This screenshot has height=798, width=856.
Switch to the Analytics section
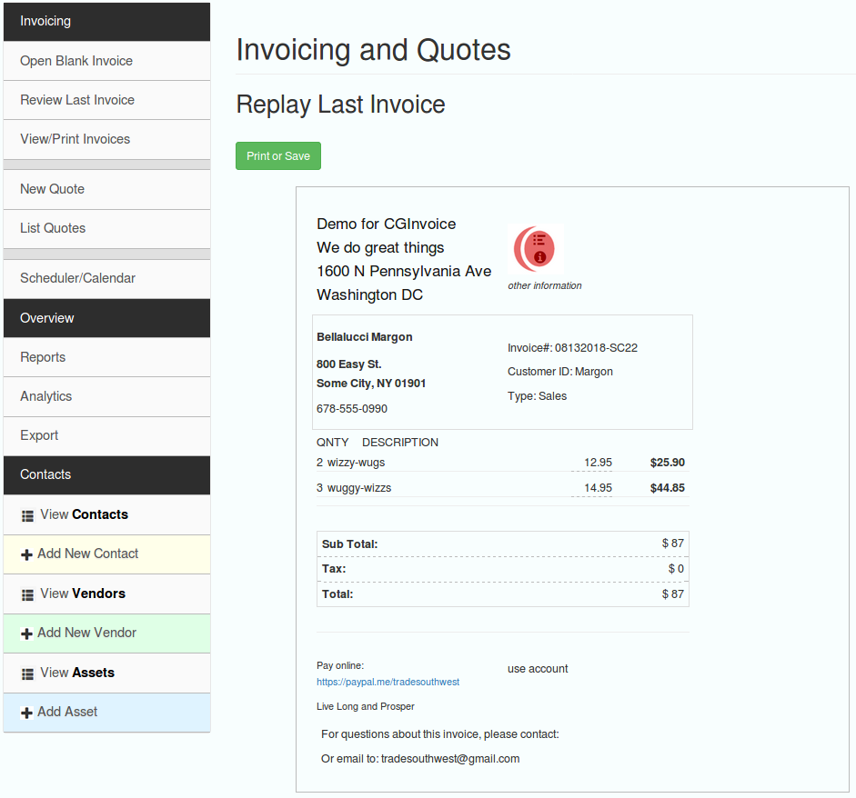(x=45, y=396)
